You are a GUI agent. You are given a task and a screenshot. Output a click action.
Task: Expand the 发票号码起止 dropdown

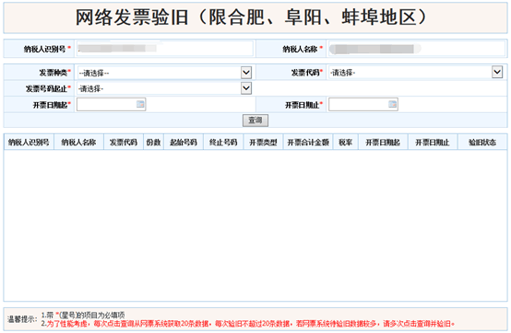tap(246, 88)
